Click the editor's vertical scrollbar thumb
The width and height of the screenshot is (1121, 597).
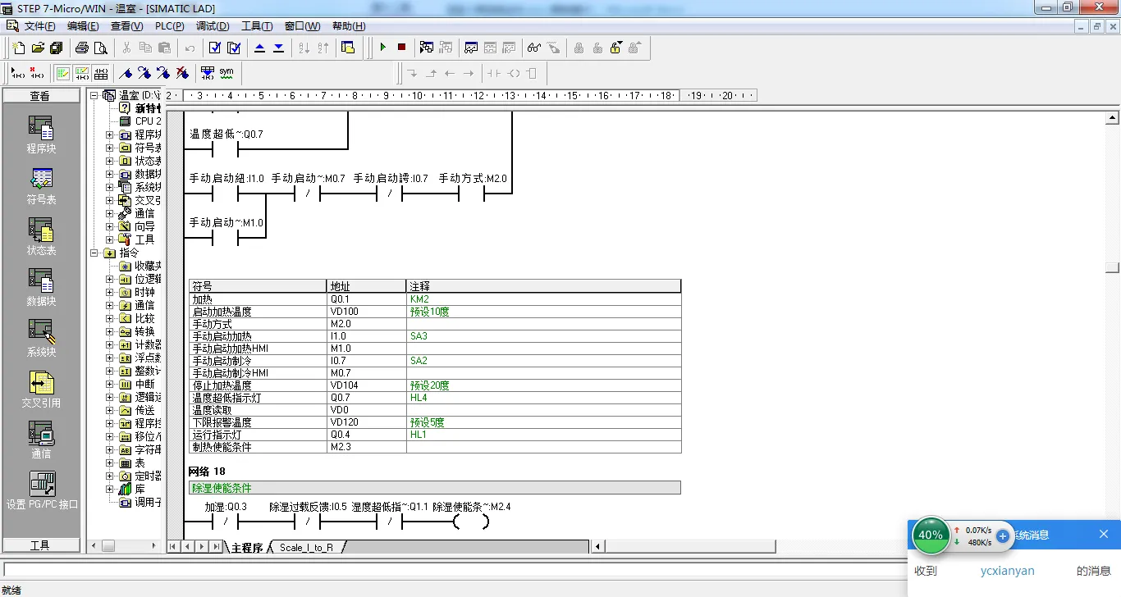[1112, 267]
